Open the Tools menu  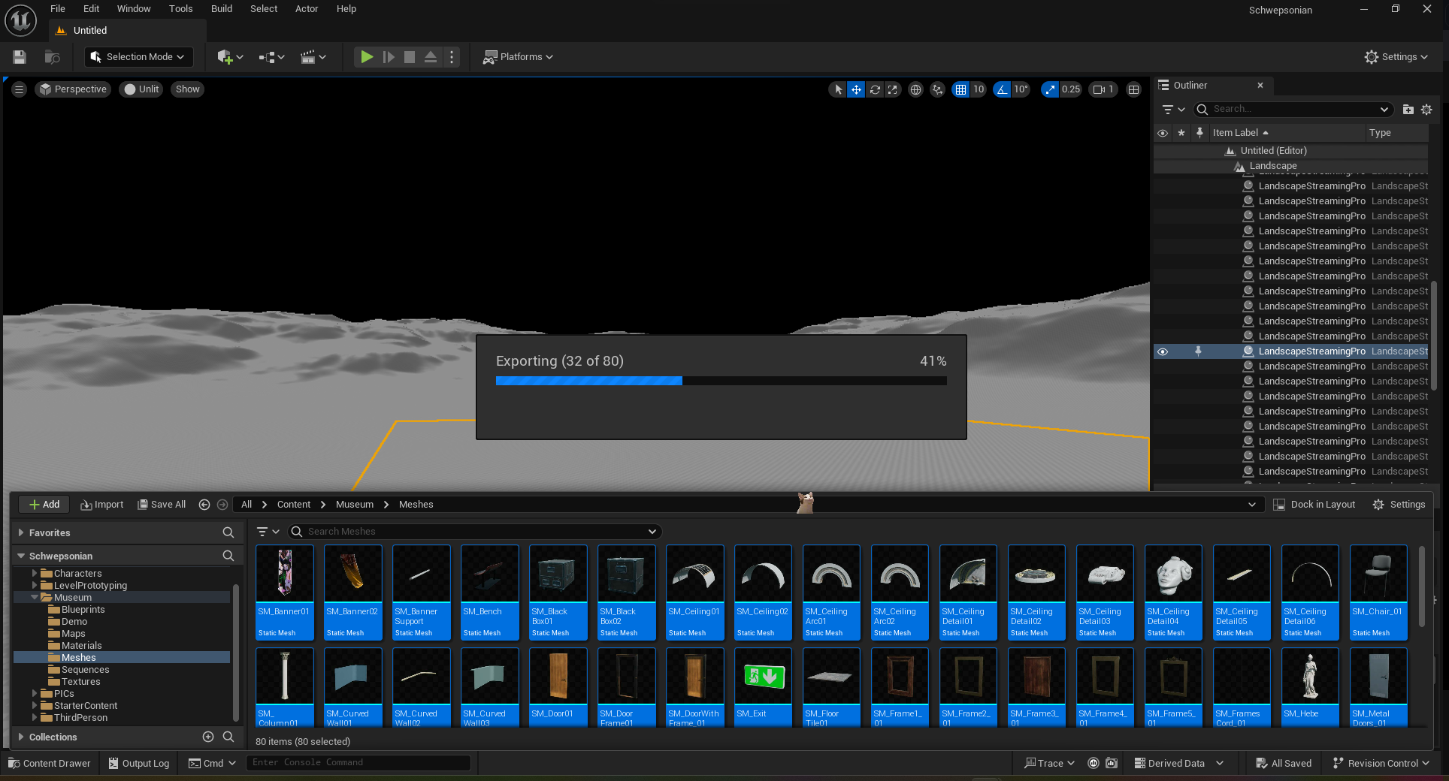pos(180,9)
